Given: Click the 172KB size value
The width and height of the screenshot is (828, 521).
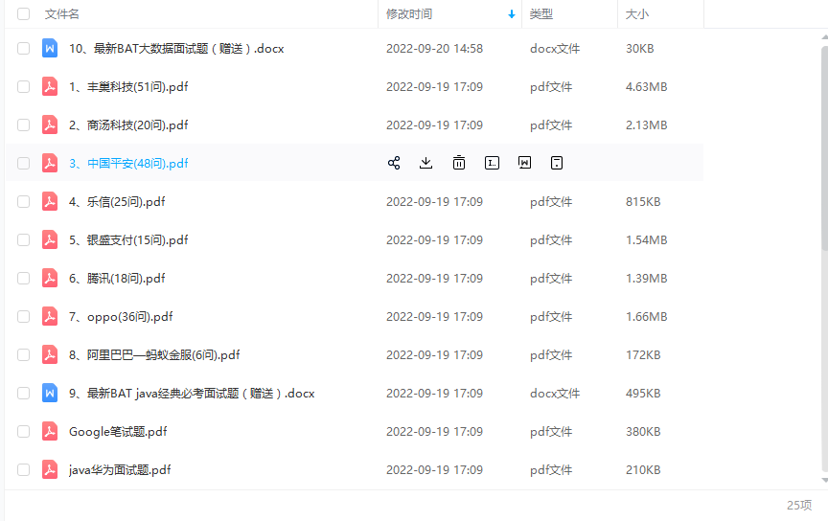Looking at the screenshot, I should [643, 354].
